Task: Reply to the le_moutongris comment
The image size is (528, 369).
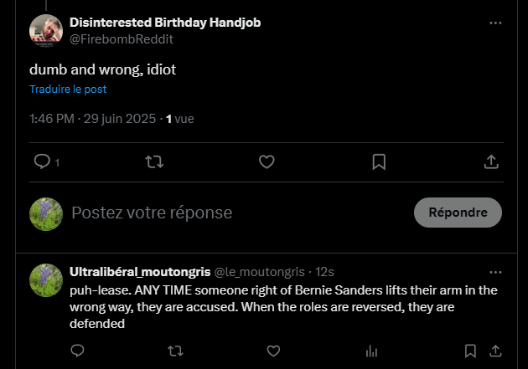Action: (x=77, y=351)
